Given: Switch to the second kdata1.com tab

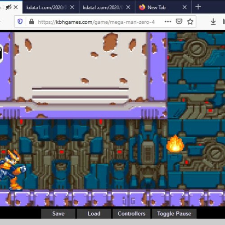Looking at the screenshot, I should (x=107, y=7).
